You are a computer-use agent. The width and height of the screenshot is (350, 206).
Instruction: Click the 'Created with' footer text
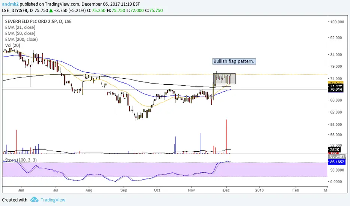[15, 200]
